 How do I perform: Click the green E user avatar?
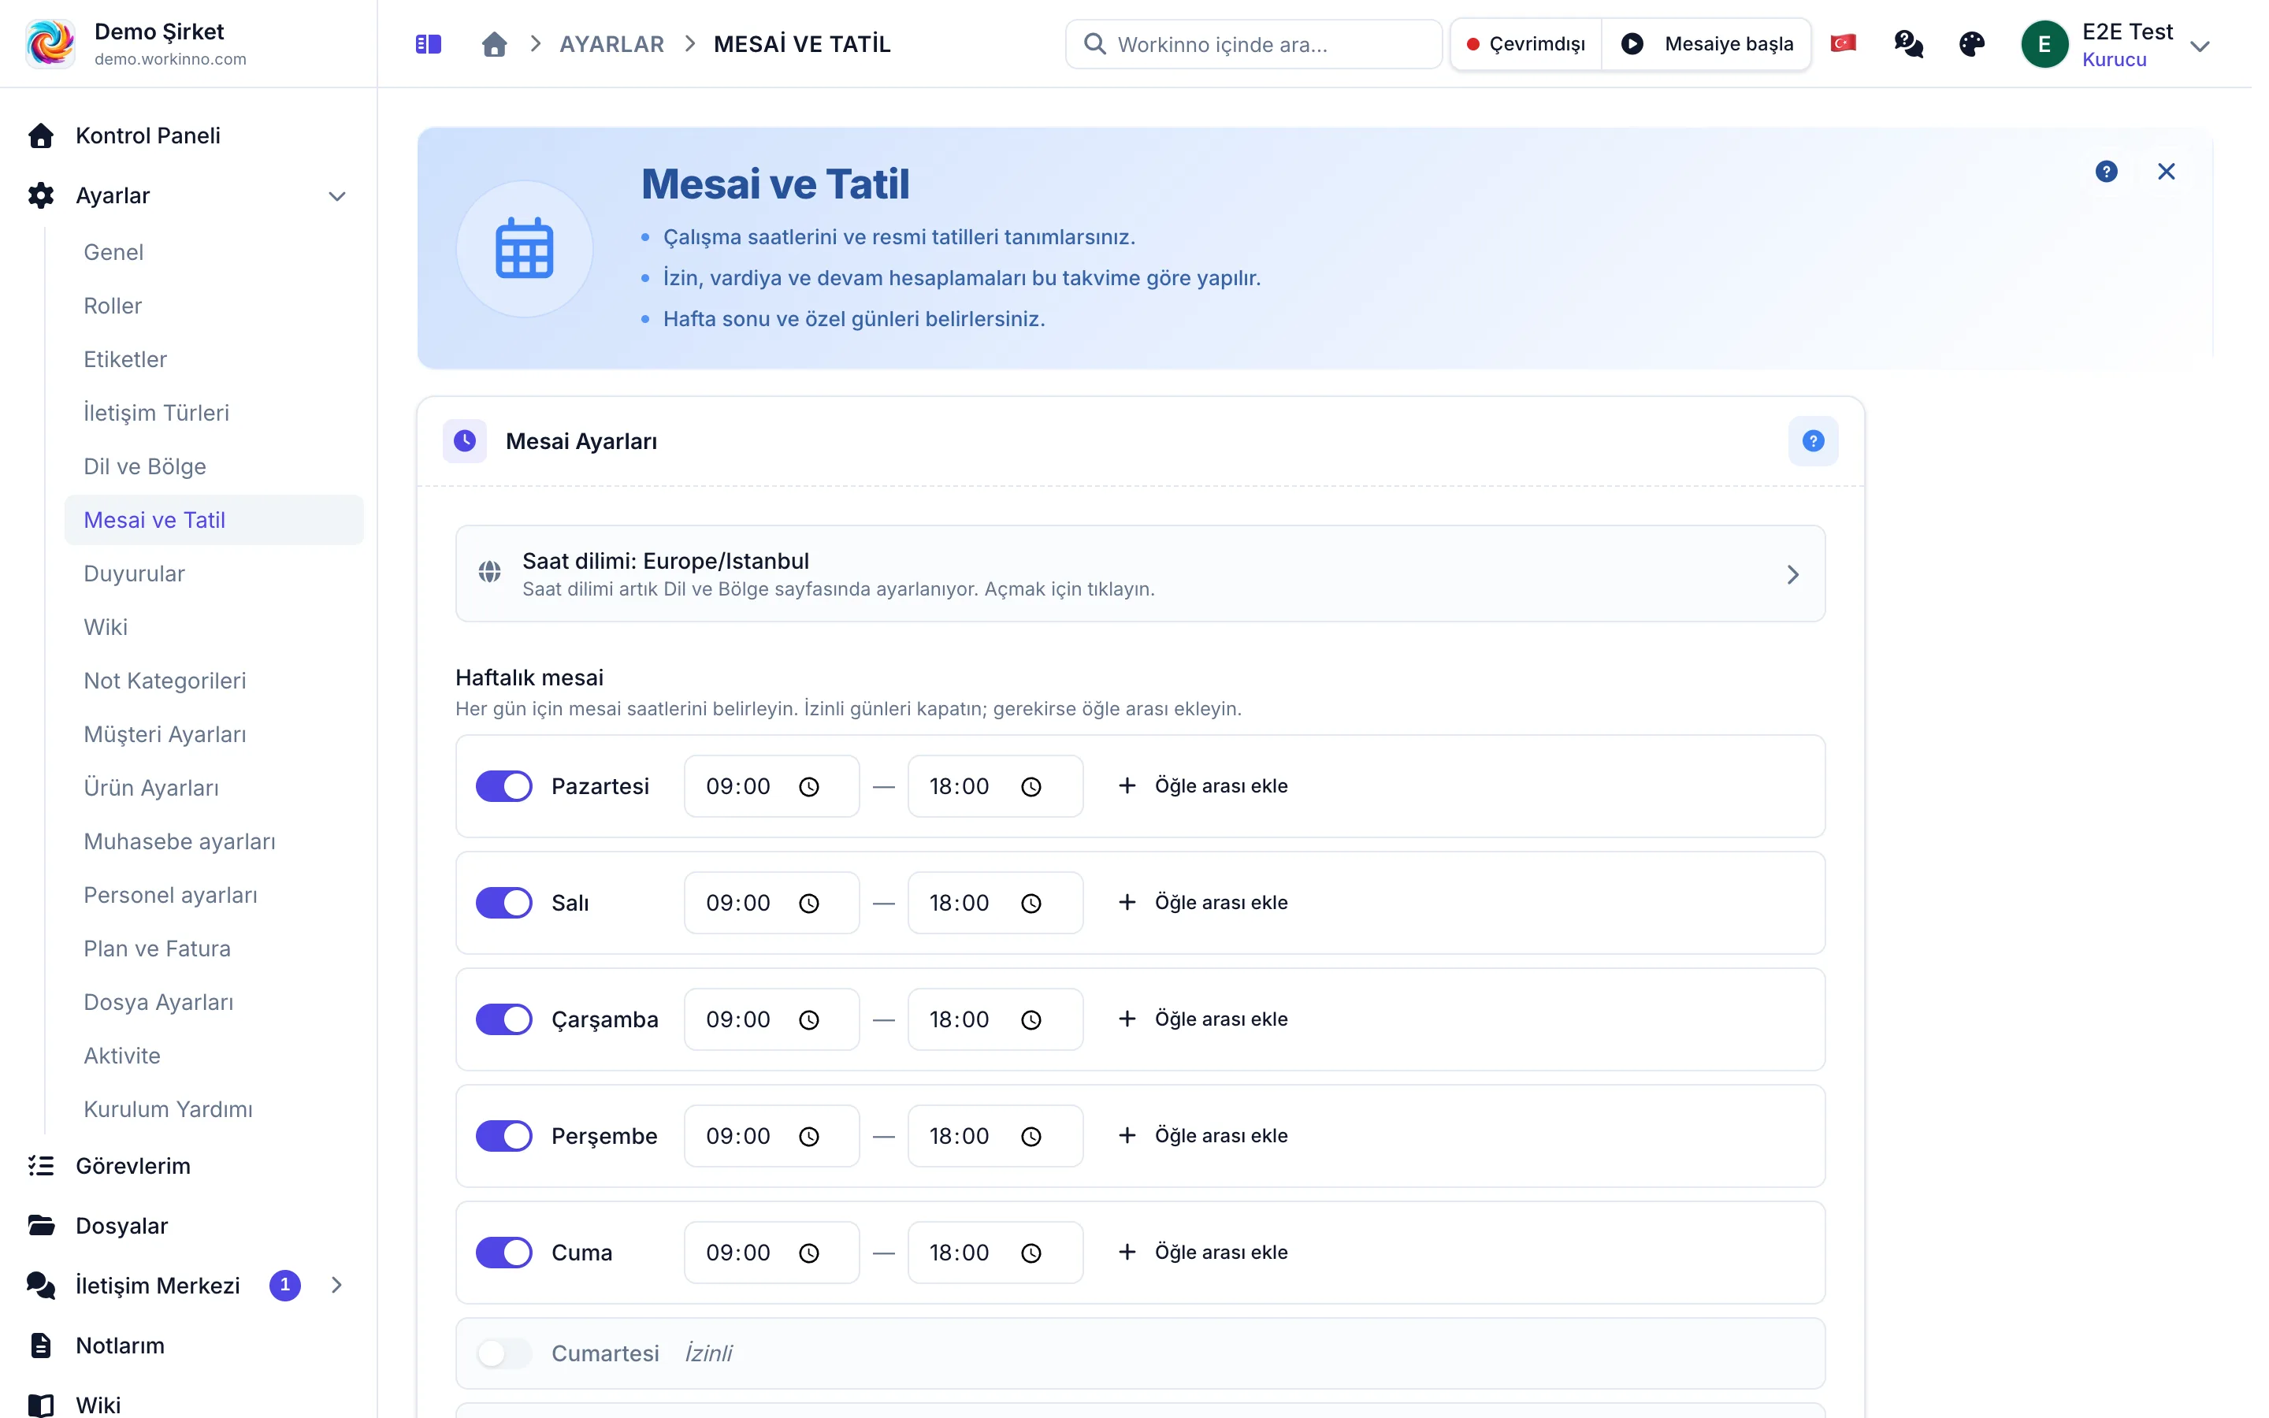click(x=2045, y=44)
